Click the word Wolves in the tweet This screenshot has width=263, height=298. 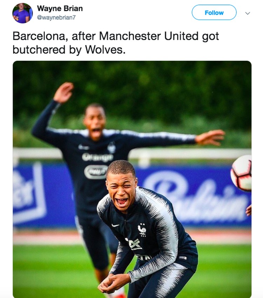click(105, 50)
